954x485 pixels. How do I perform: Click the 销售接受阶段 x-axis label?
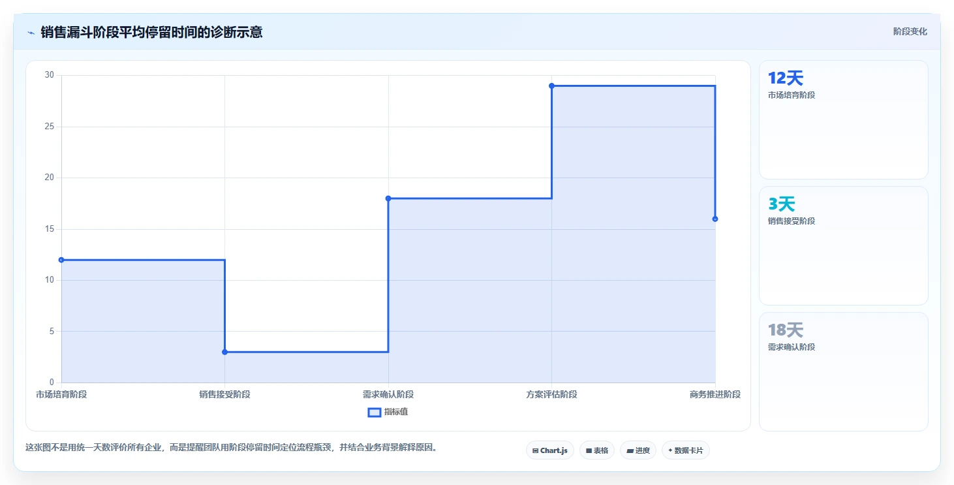pyautogui.click(x=224, y=394)
